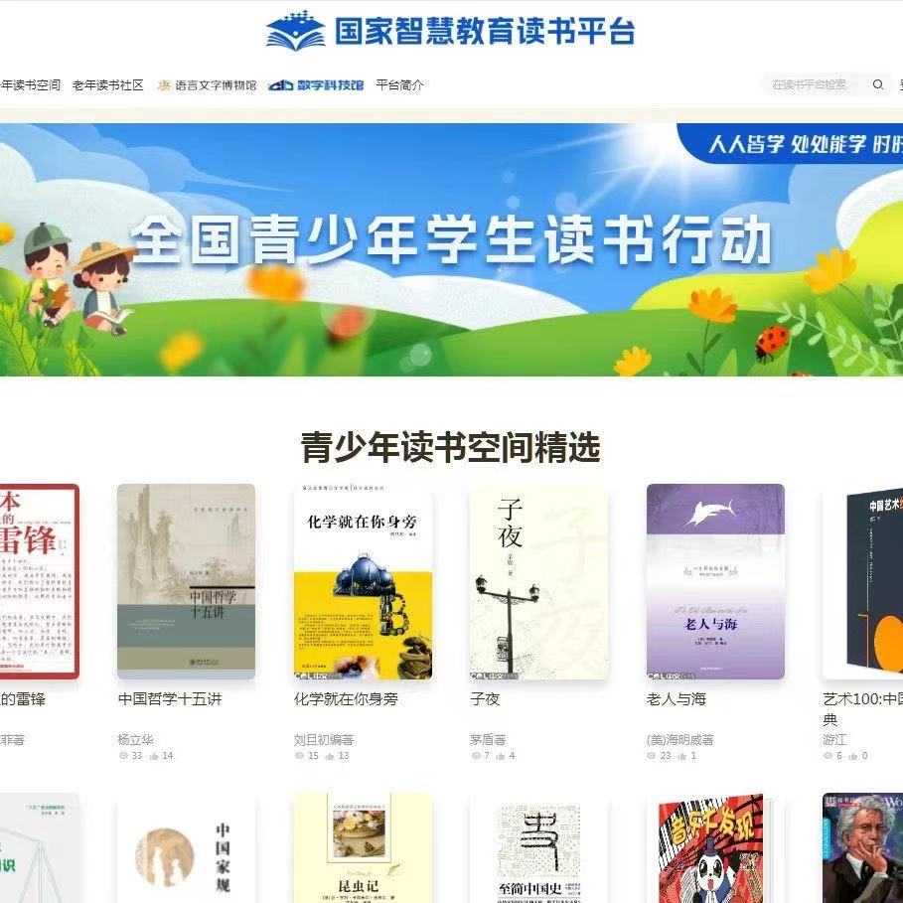Viewport: 903px width, 903px height.
Task: Click the views eye icon under 化学就在你身旁
Action: (299, 755)
